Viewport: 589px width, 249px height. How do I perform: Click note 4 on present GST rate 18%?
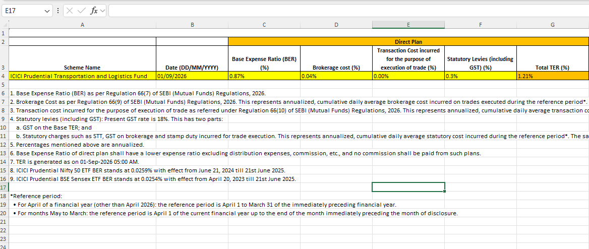(x=116, y=119)
